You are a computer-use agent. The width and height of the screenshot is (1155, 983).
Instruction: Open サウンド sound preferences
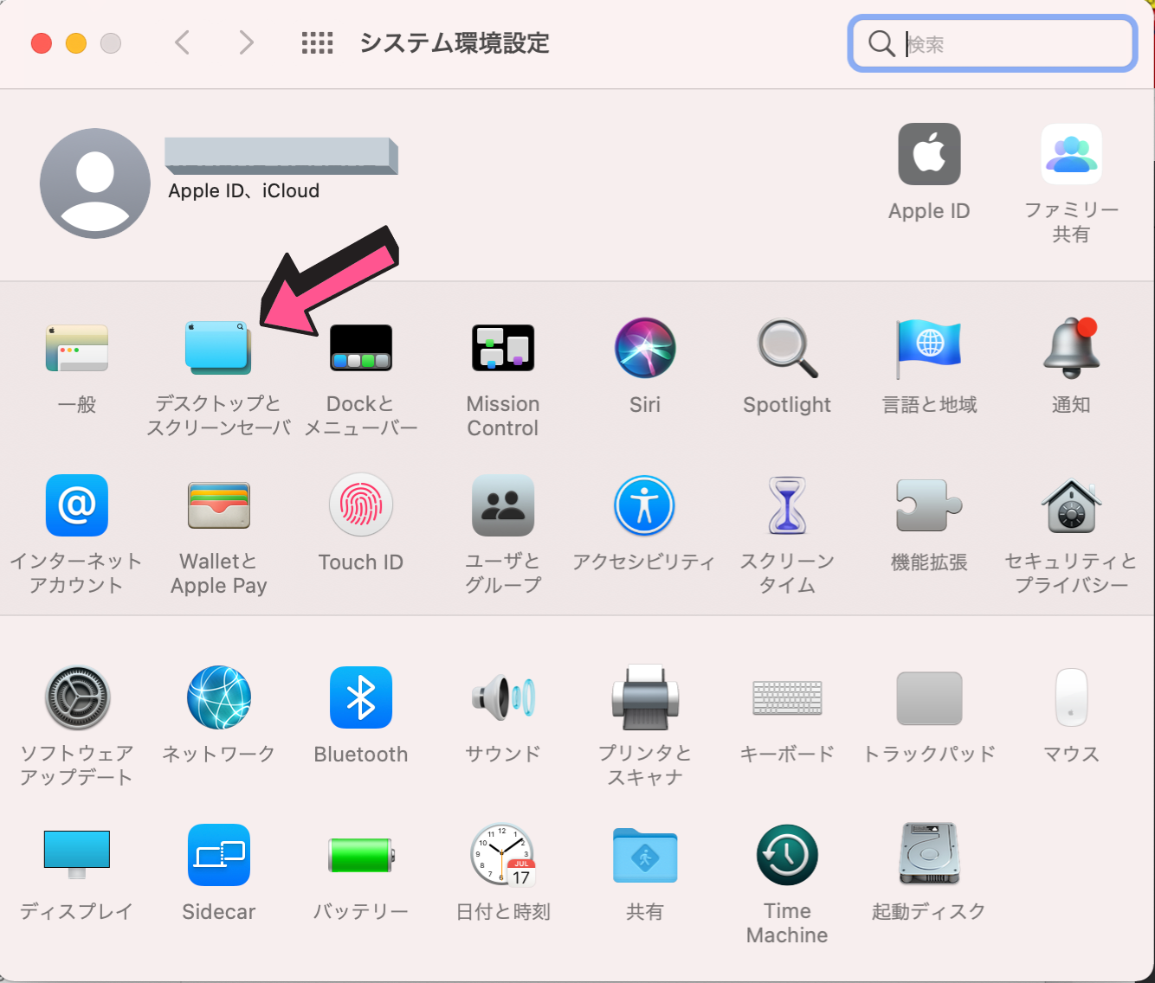coord(503,697)
